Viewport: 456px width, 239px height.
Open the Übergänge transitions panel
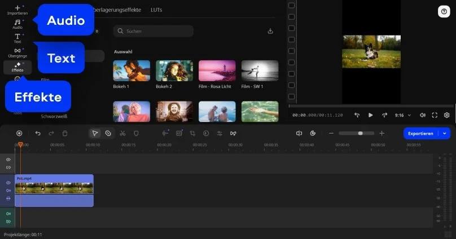(x=17, y=52)
